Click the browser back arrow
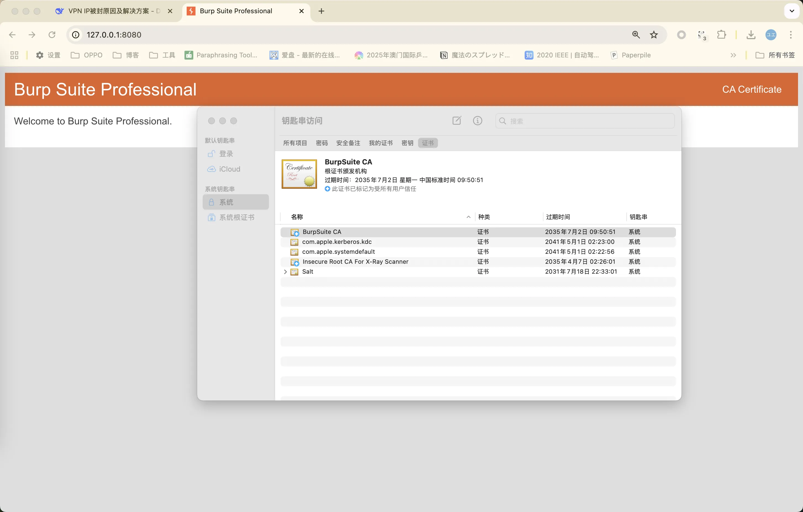The image size is (803, 512). (x=12, y=35)
